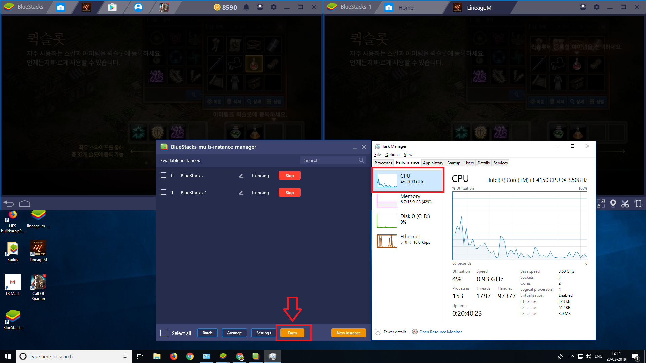Click the shake device icon in BlueStacks_1

click(638, 203)
